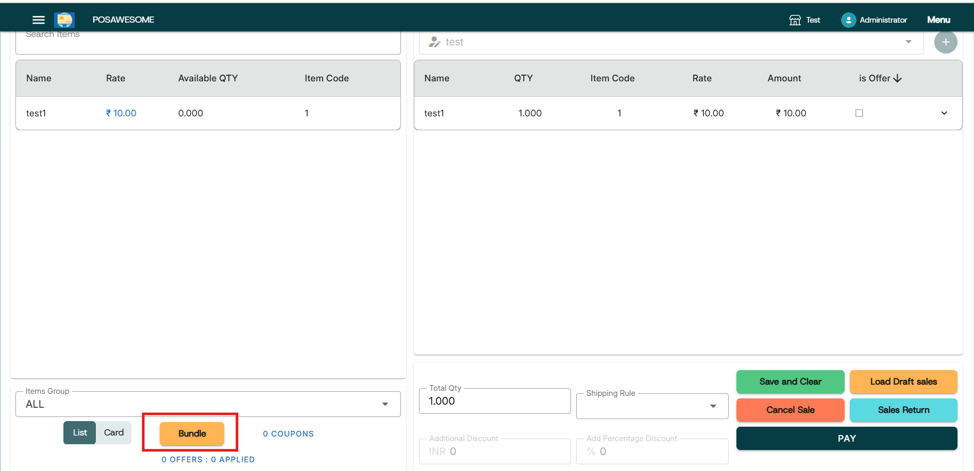This screenshot has height=471, width=974.
Task: Click the POSAWESOME title text
Action: 123,20
